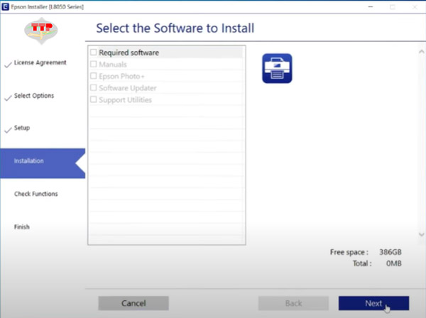Click the Free space 386GB value
Screen dimensions: 426x318
coord(390,252)
